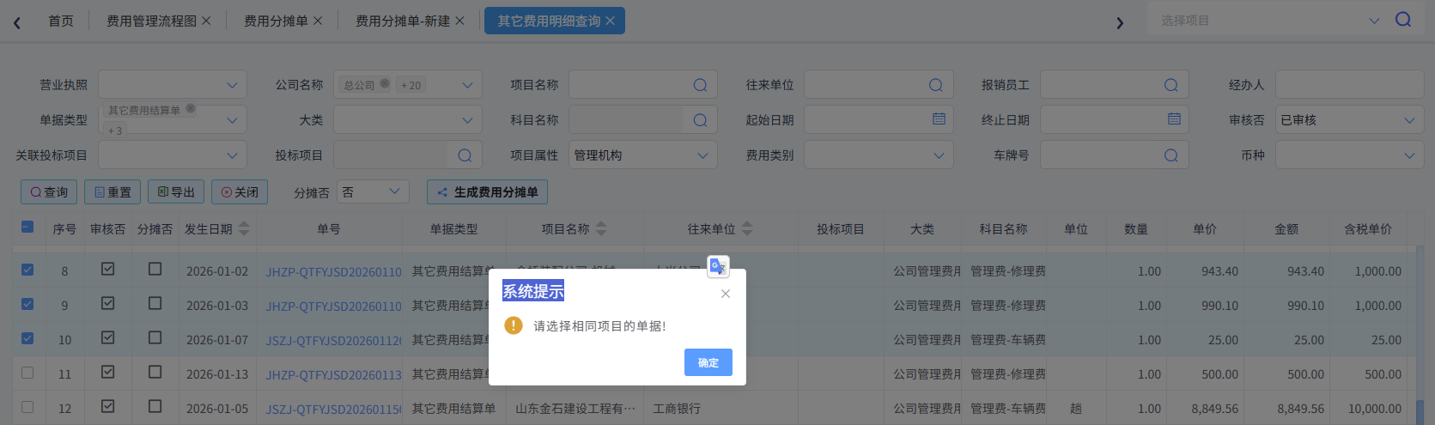1435x425 pixels.
Task: Click the 含税单价 column header
Action: (1368, 229)
